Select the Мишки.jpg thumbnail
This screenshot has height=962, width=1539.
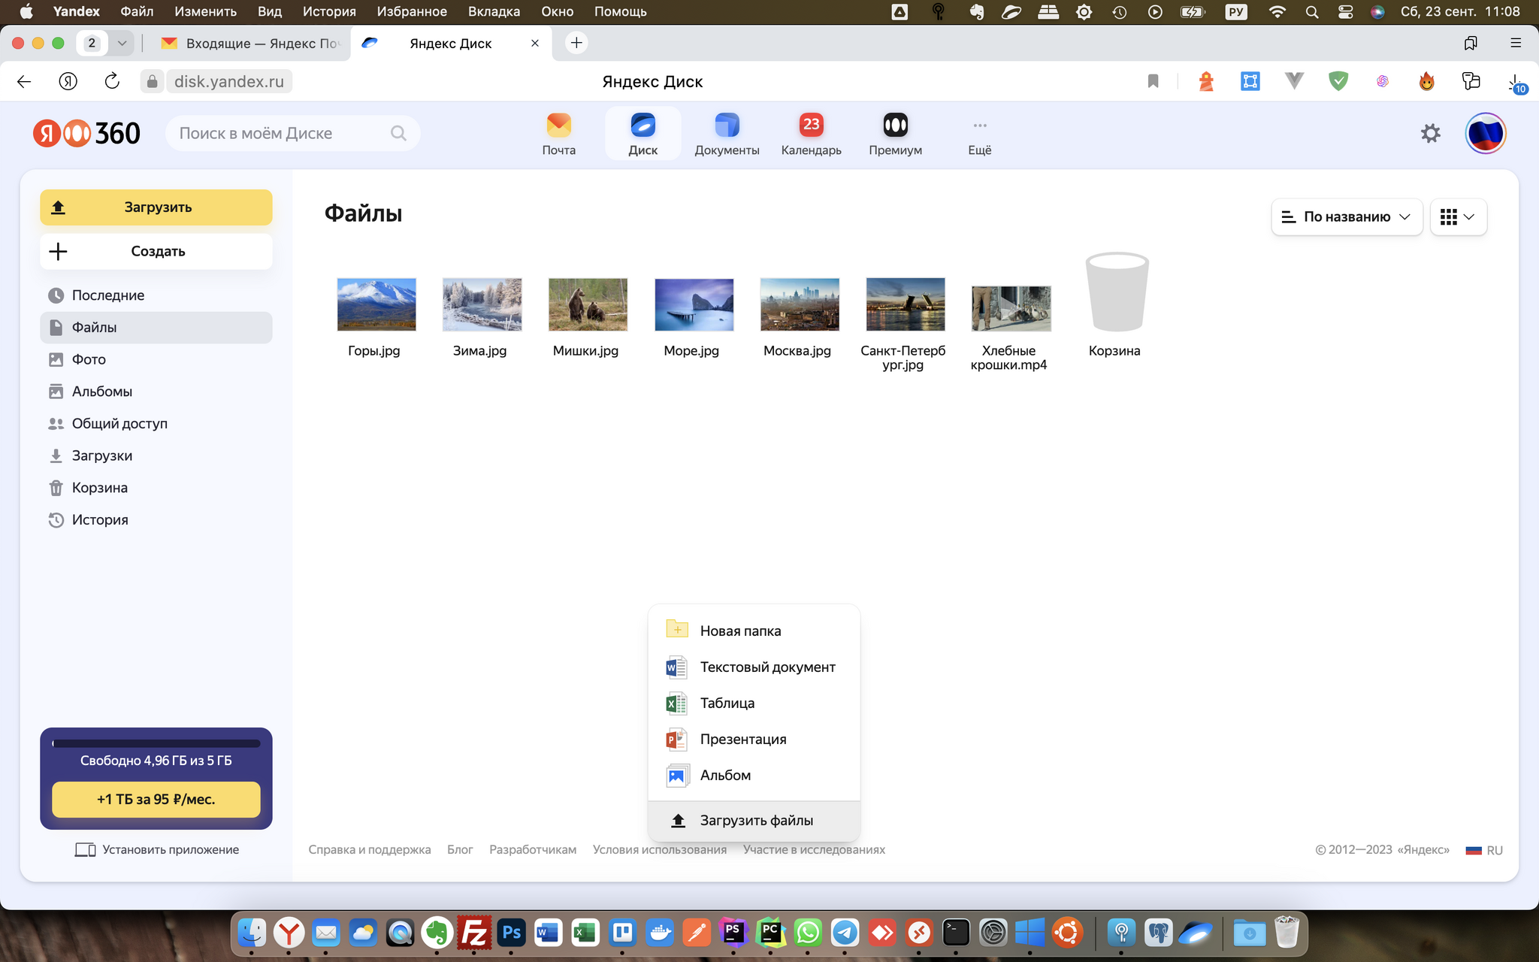click(588, 304)
